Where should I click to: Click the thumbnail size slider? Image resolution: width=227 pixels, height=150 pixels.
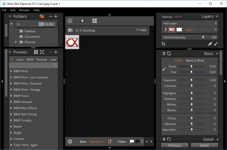tap(82, 21)
